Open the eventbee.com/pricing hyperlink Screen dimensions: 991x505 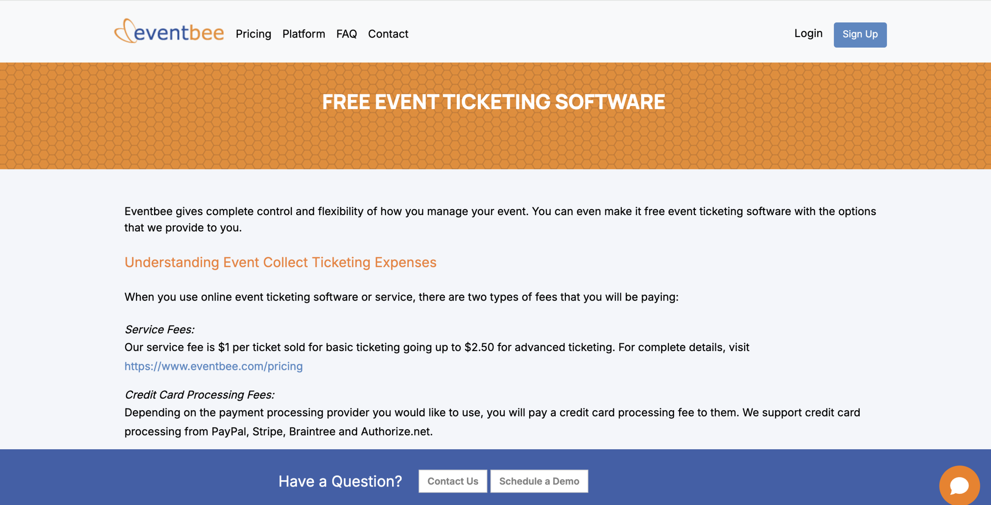(213, 366)
